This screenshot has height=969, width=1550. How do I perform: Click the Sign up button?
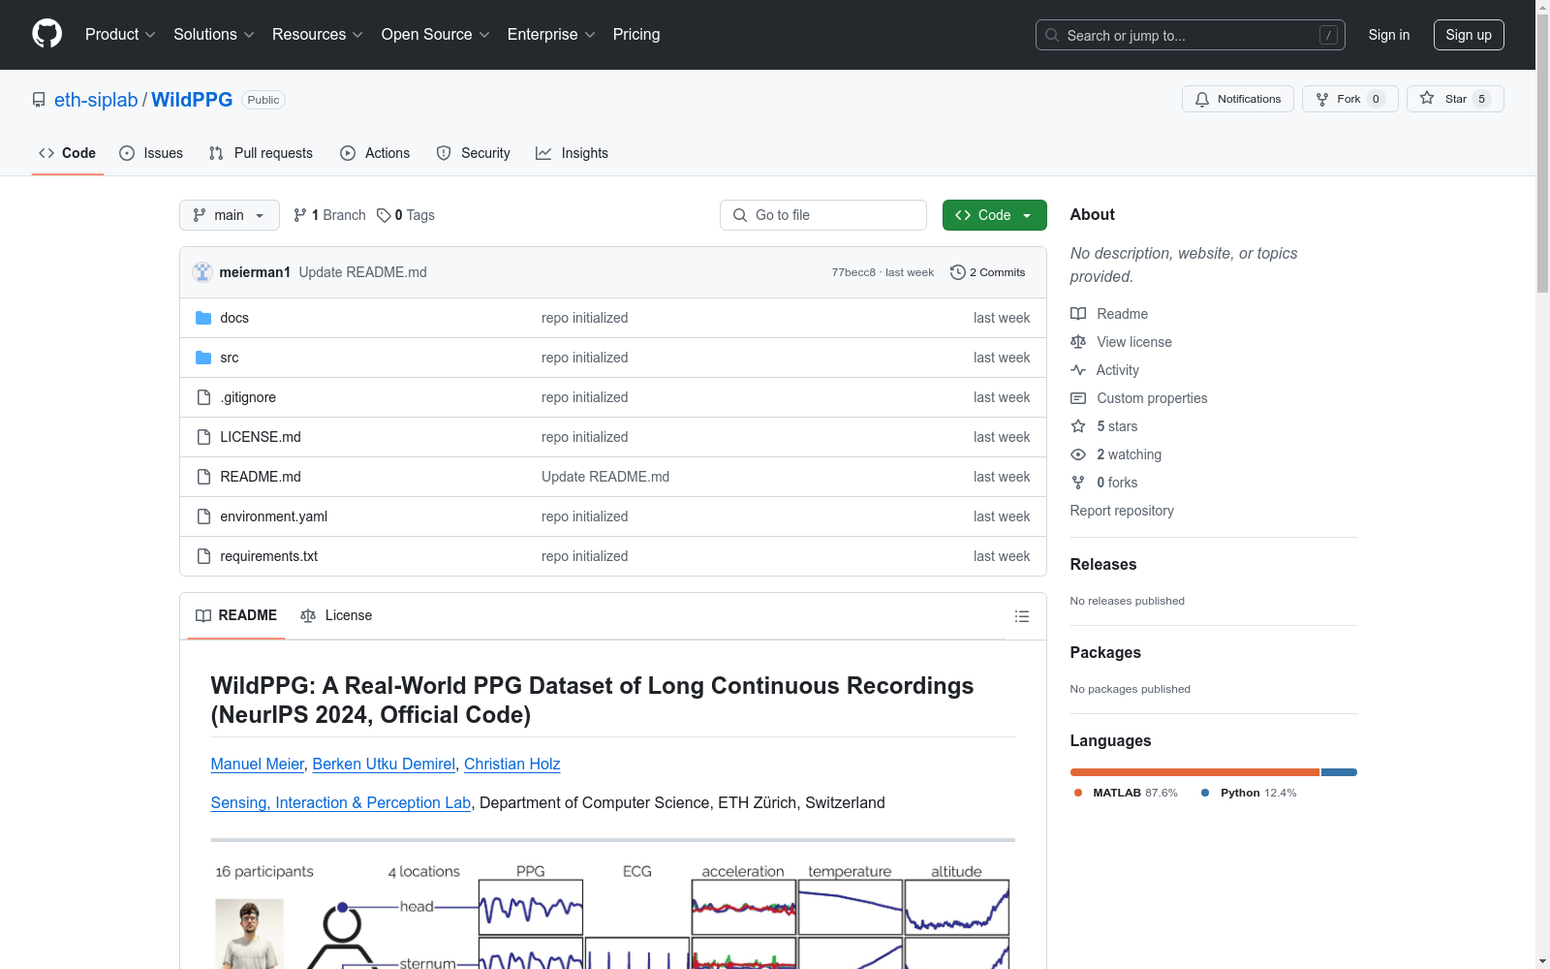[x=1469, y=35]
